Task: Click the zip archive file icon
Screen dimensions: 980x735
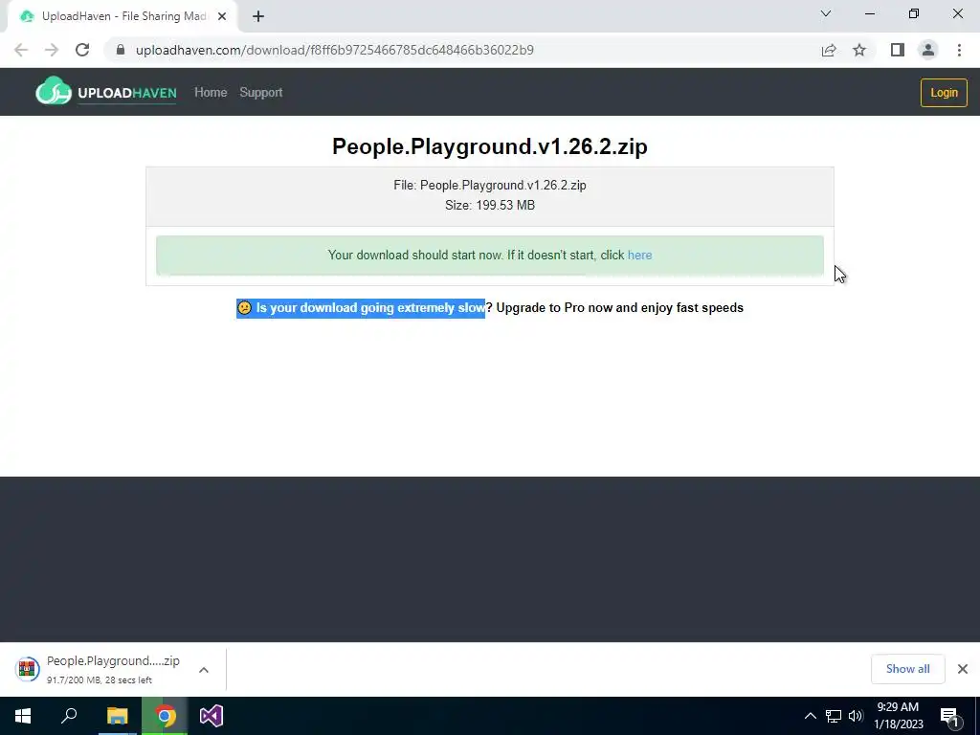Action: click(27, 669)
